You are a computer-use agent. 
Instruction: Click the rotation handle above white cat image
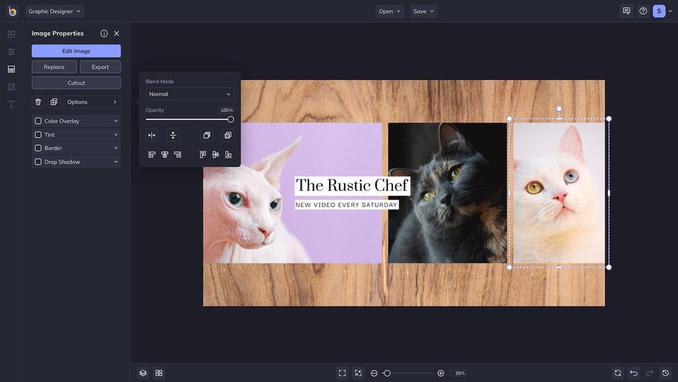(x=559, y=109)
